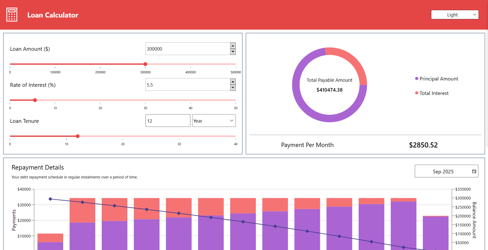Open the calendar using the calendar icon
488x250 pixels.
point(474,171)
